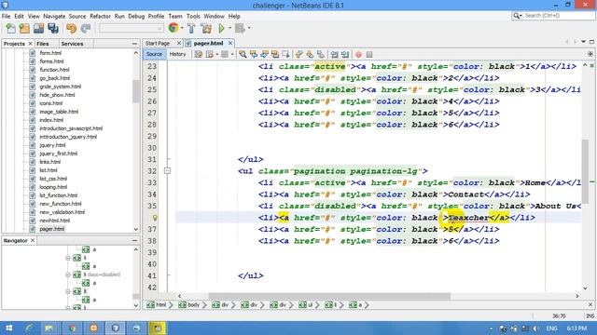Click the Debug Project toolbar icon
This screenshot has width=597, height=335.
(x=240, y=28)
